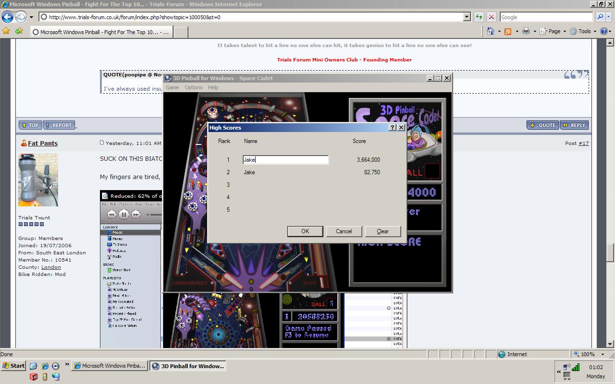
Task: Switch to 3D Pinball taskbar button
Action: (x=187, y=366)
